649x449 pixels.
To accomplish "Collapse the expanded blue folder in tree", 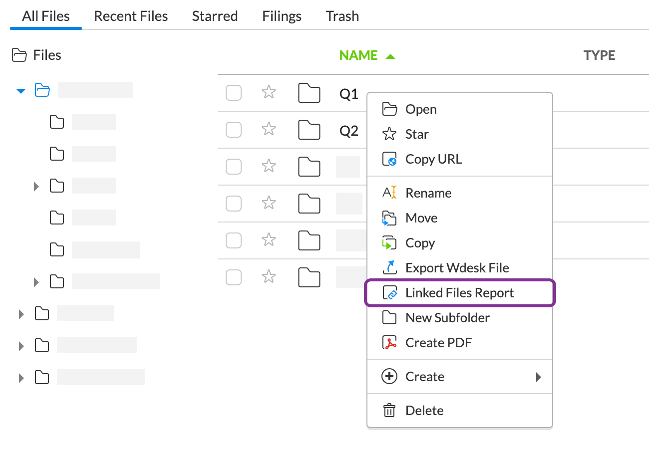I will 21,91.
